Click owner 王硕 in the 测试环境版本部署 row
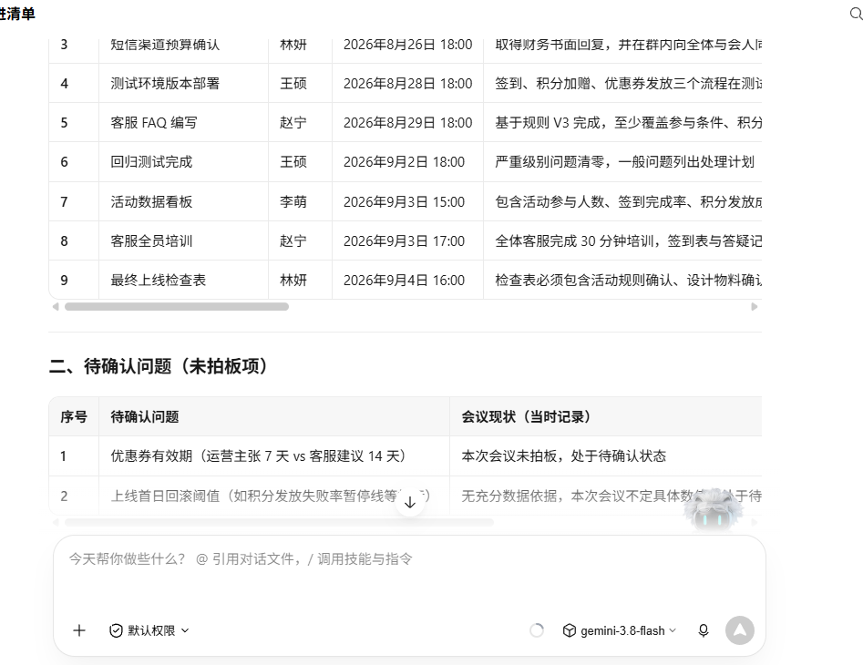863x665 pixels. click(293, 84)
